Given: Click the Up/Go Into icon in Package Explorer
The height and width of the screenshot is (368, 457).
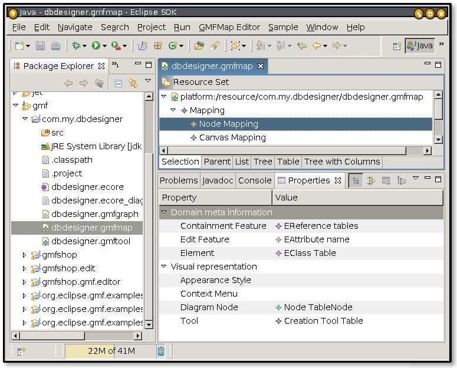Looking at the screenshot, I should click(100, 83).
